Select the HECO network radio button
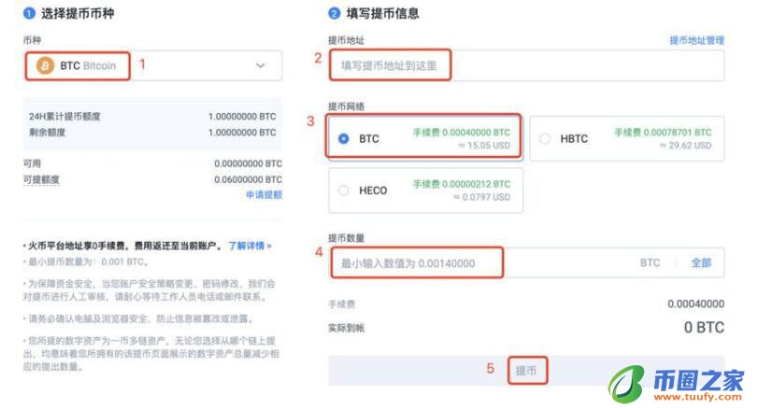757x408 pixels. tap(344, 190)
